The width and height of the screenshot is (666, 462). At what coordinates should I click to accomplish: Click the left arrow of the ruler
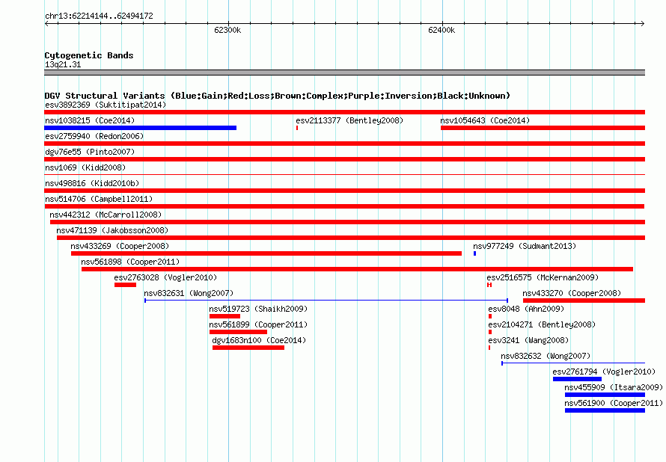click(46, 24)
